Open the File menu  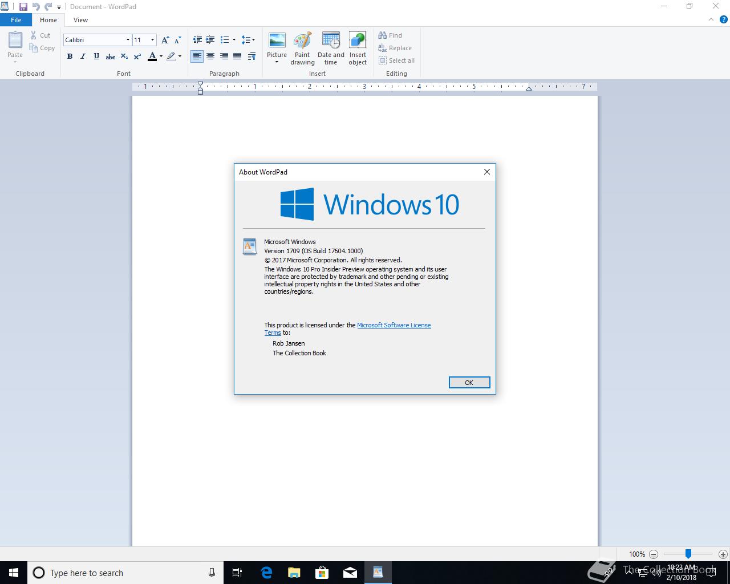[x=16, y=20]
